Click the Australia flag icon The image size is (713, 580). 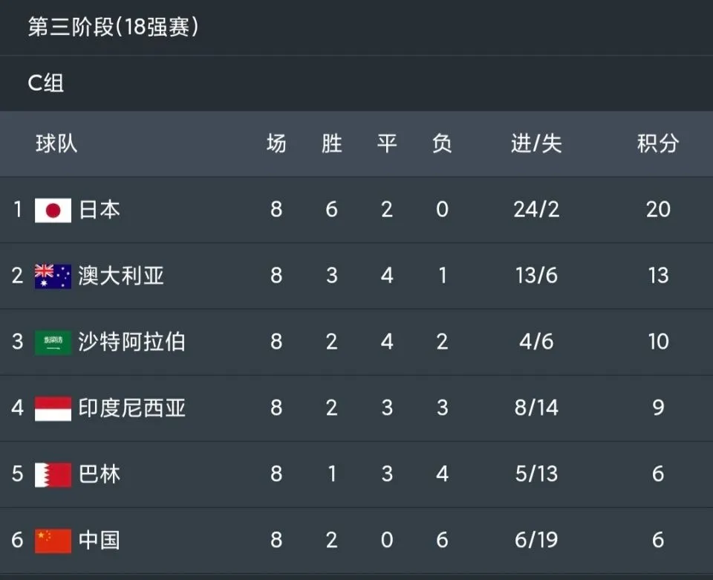53,277
